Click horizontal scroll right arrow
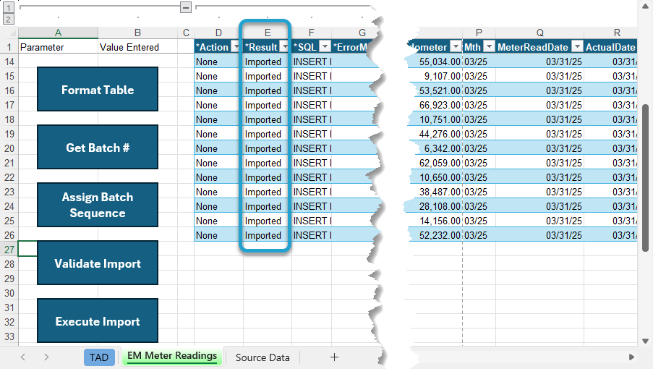 click(631, 357)
